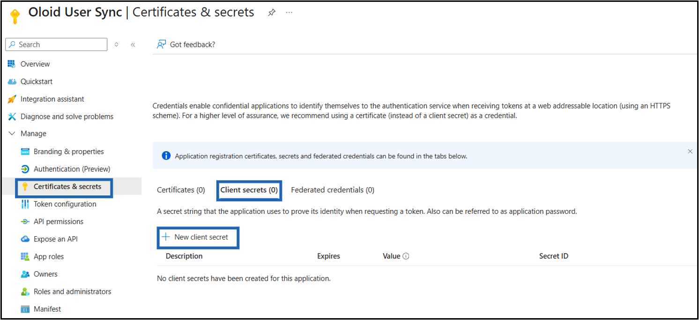Click the Diagnose and solve problems wrench icon

pos(12,116)
